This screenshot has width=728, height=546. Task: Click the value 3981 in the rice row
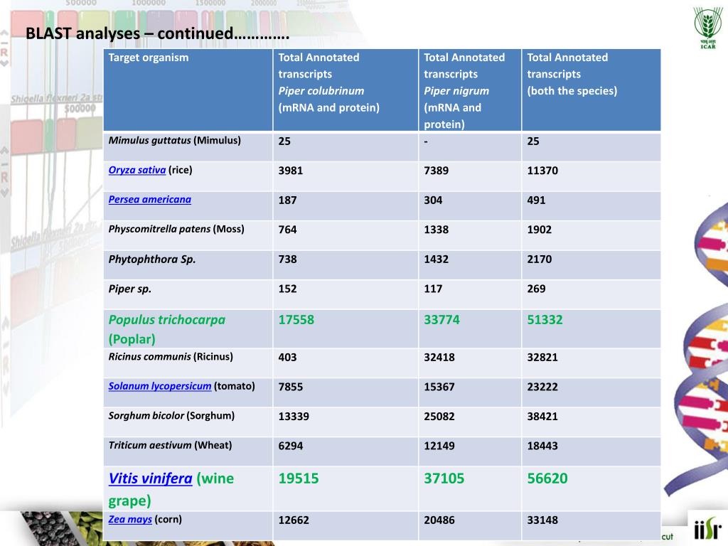point(291,171)
